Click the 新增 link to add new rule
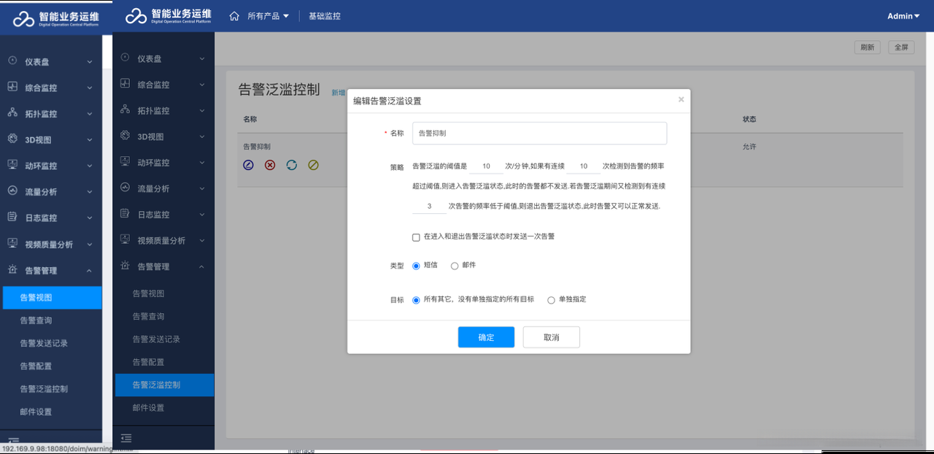 [x=338, y=93]
